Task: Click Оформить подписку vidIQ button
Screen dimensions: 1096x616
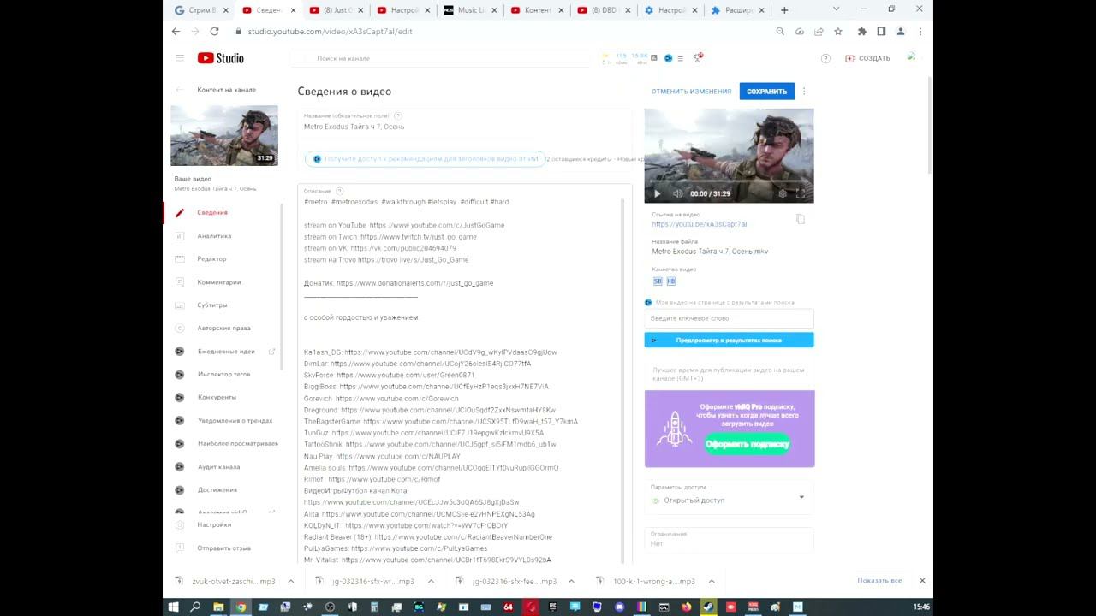Action: click(747, 444)
